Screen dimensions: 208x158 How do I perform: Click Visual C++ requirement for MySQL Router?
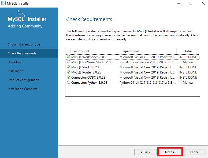click(147, 72)
